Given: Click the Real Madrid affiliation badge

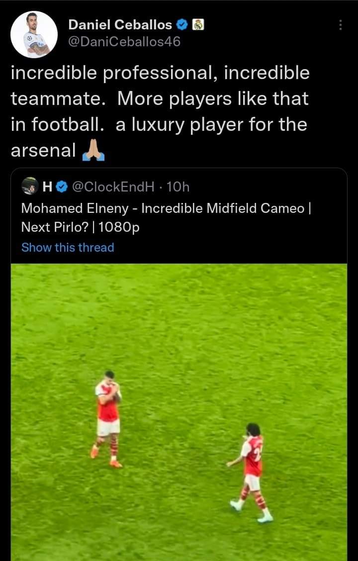Looking at the screenshot, I should pos(198,24).
